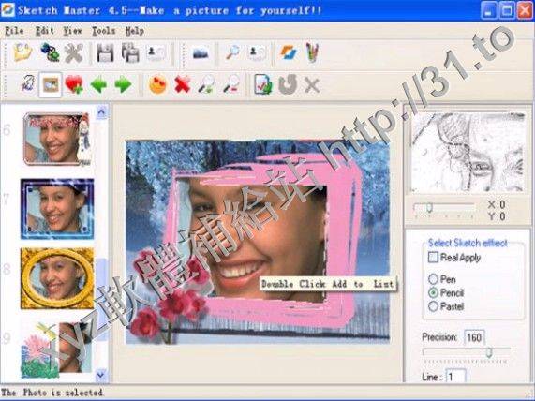Select frame thumbnail 7 with blue border
Viewport: 535px width, 401px height.
(x=57, y=209)
